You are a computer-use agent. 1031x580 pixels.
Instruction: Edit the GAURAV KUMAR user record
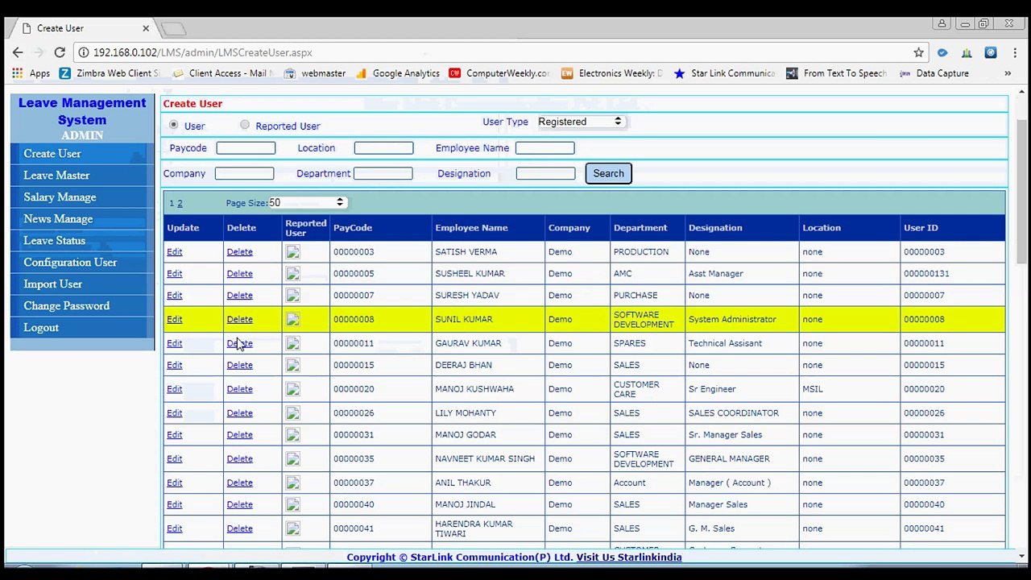174,343
